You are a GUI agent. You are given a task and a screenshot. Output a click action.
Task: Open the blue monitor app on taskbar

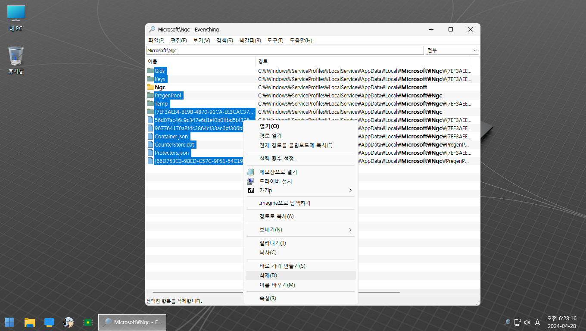pos(49,322)
